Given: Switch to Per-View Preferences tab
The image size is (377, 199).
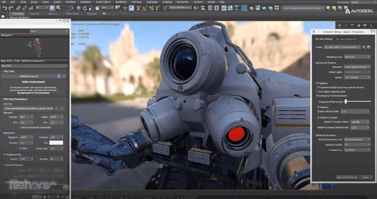Looking at the screenshot, I should [346, 39].
